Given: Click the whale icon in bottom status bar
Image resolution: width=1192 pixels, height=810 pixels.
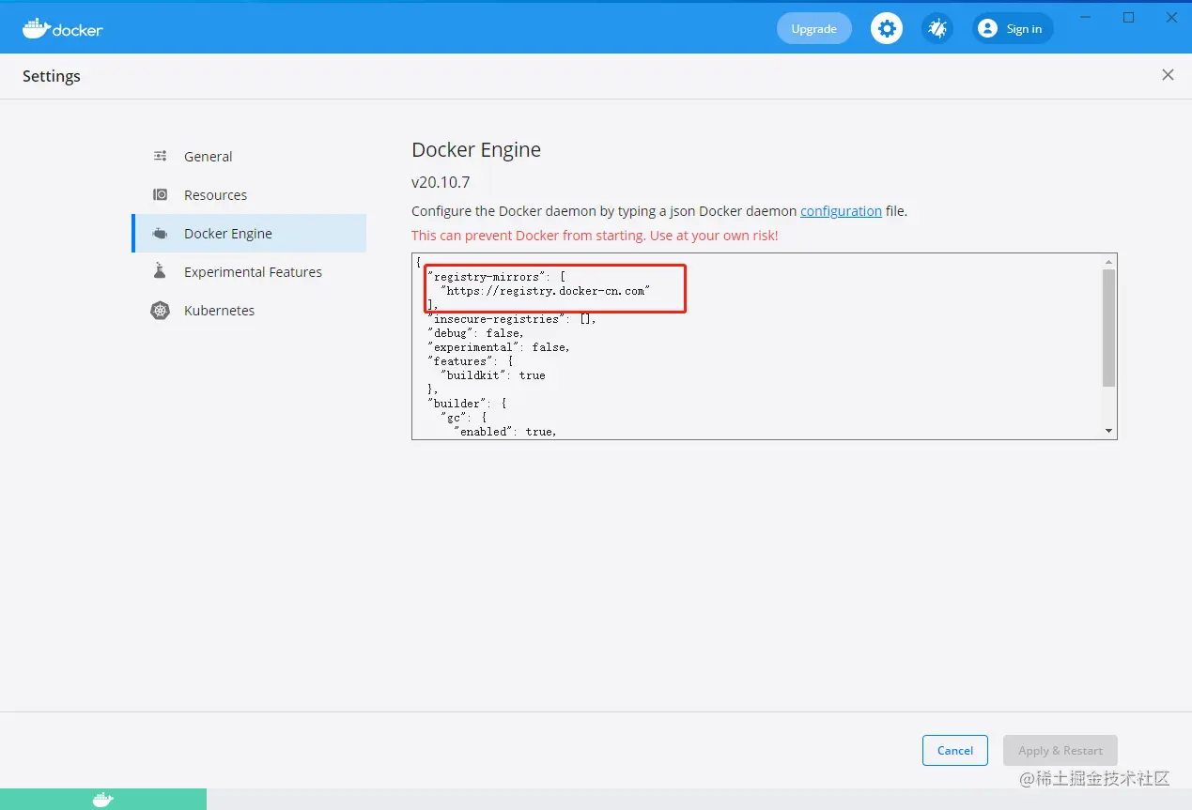Looking at the screenshot, I should [x=102, y=800].
